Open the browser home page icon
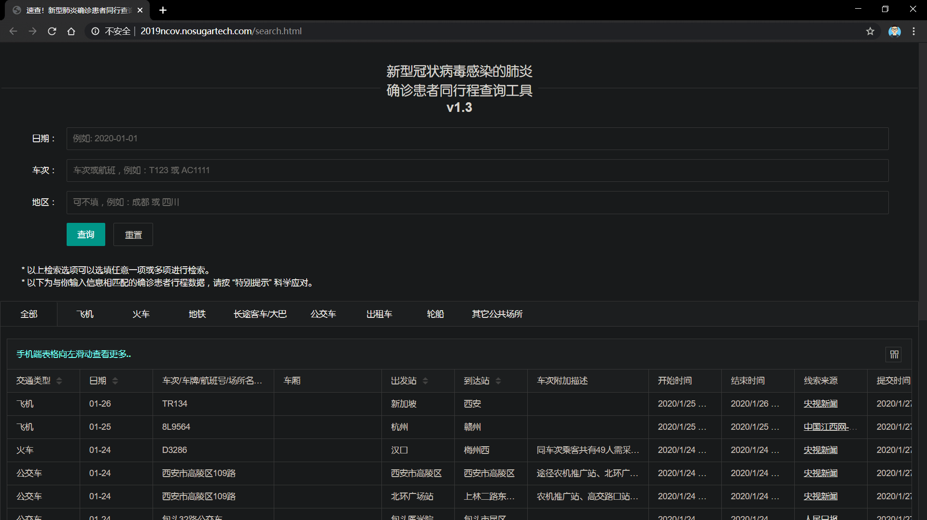 [x=71, y=31]
